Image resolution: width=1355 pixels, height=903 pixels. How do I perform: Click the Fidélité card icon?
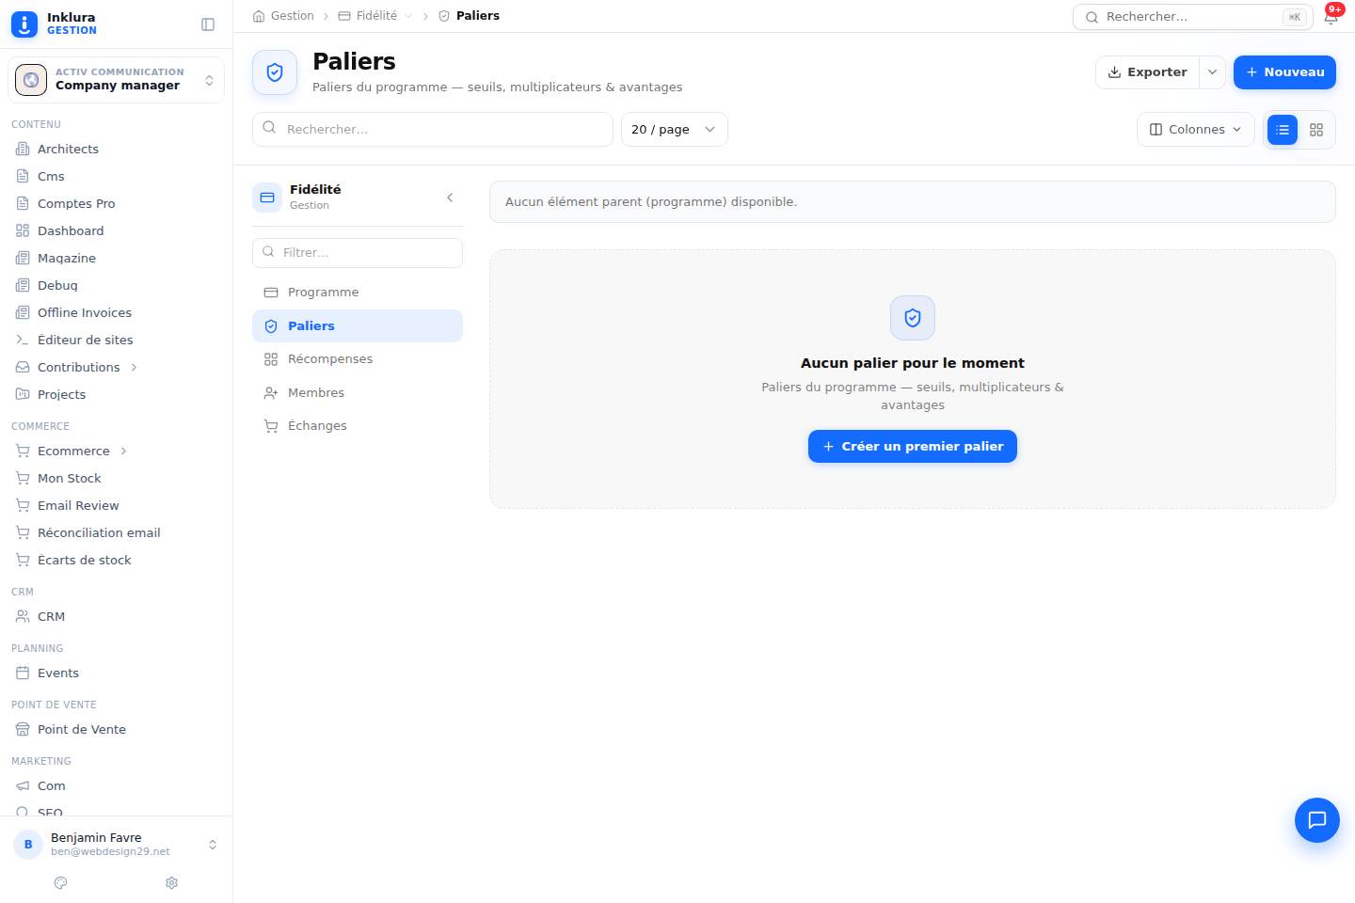coord(267,198)
